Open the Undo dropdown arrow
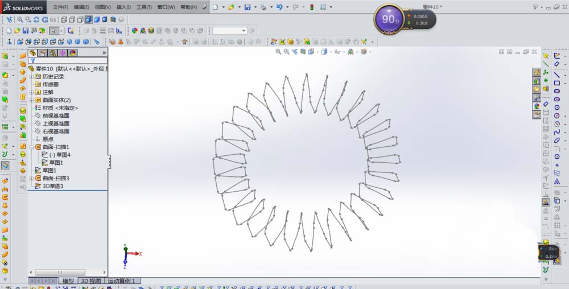This screenshot has height=289, width=569. [287, 7]
